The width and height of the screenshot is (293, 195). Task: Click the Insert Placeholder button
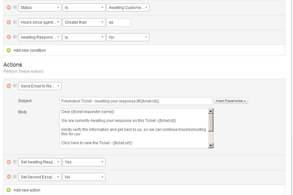coord(231,101)
